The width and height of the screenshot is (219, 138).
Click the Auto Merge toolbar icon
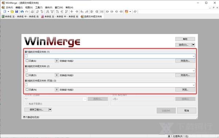tap(102, 12)
